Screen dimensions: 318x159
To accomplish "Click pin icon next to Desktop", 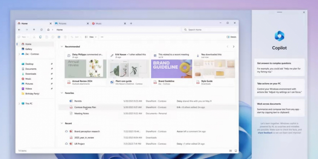I will (x=52, y=64).
